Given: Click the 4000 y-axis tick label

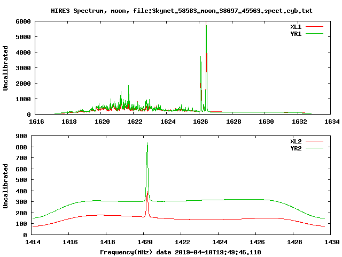Looking at the screenshot, I should point(23,52).
